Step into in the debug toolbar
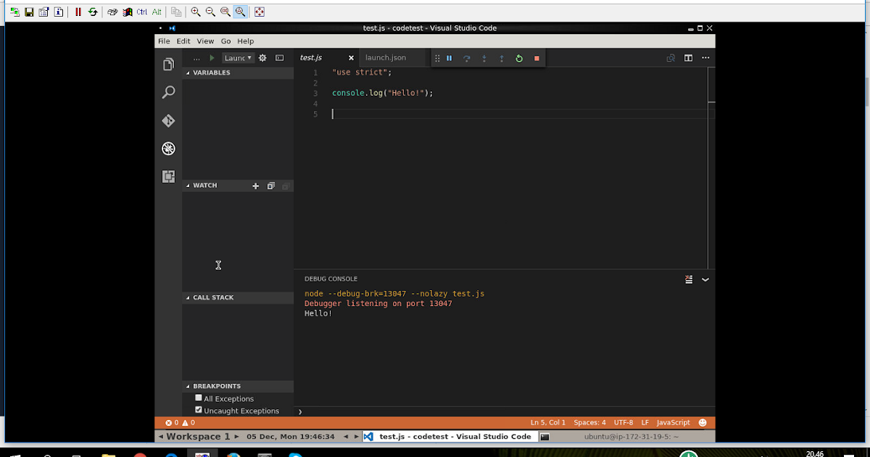Image resolution: width=870 pixels, height=457 pixels. tap(484, 58)
